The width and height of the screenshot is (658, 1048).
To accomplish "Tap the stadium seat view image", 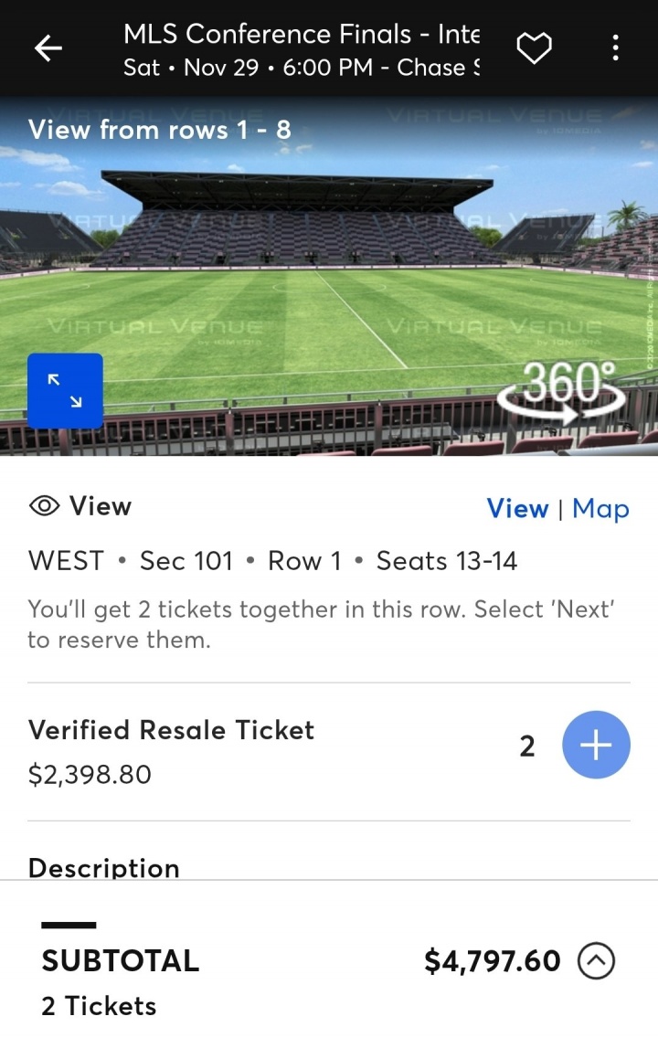I will click(329, 274).
